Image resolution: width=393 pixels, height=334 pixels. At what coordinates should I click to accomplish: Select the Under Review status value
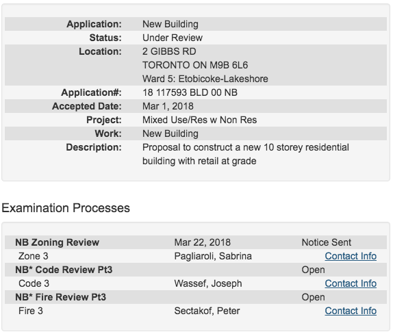click(173, 38)
